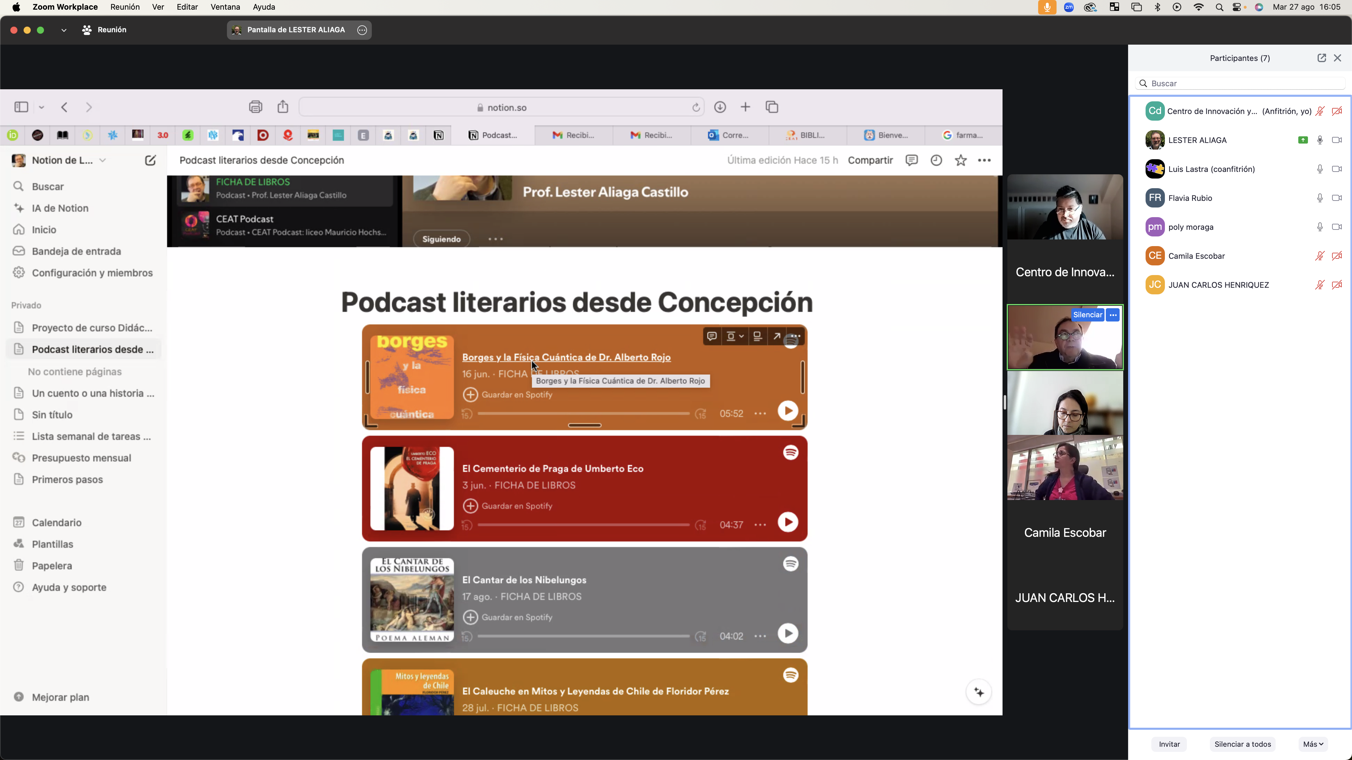Screen dimensions: 1352x760
Task: Click the Spotify logo on Nibelungos card
Action: [x=791, y=563]
